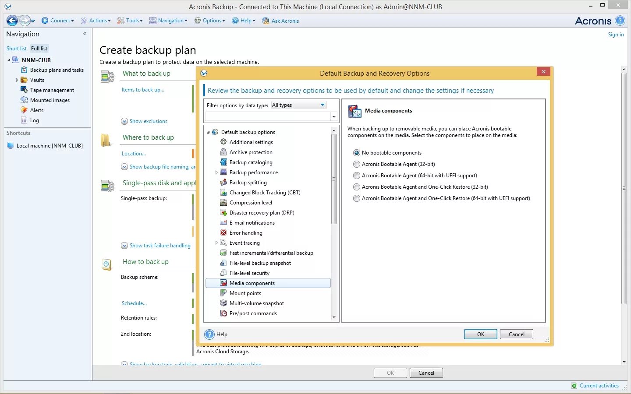Image resolution: width=631 pixels, height=394 pixels.
Task: Click OK in the options dialog
Action: click(481, 334)
